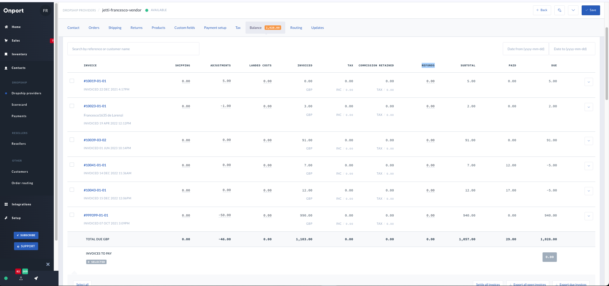This screenshot has width=609, height=286.
Task: Switch to the Contact tab
Action: tap(73, 28)
